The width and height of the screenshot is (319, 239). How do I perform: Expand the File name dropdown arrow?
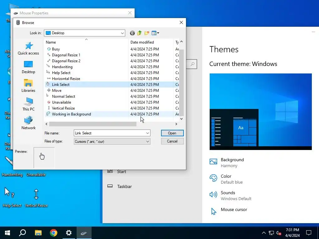click(147, 133)
